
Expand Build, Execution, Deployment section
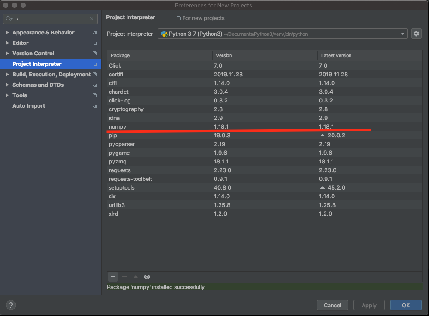point(7,75)
